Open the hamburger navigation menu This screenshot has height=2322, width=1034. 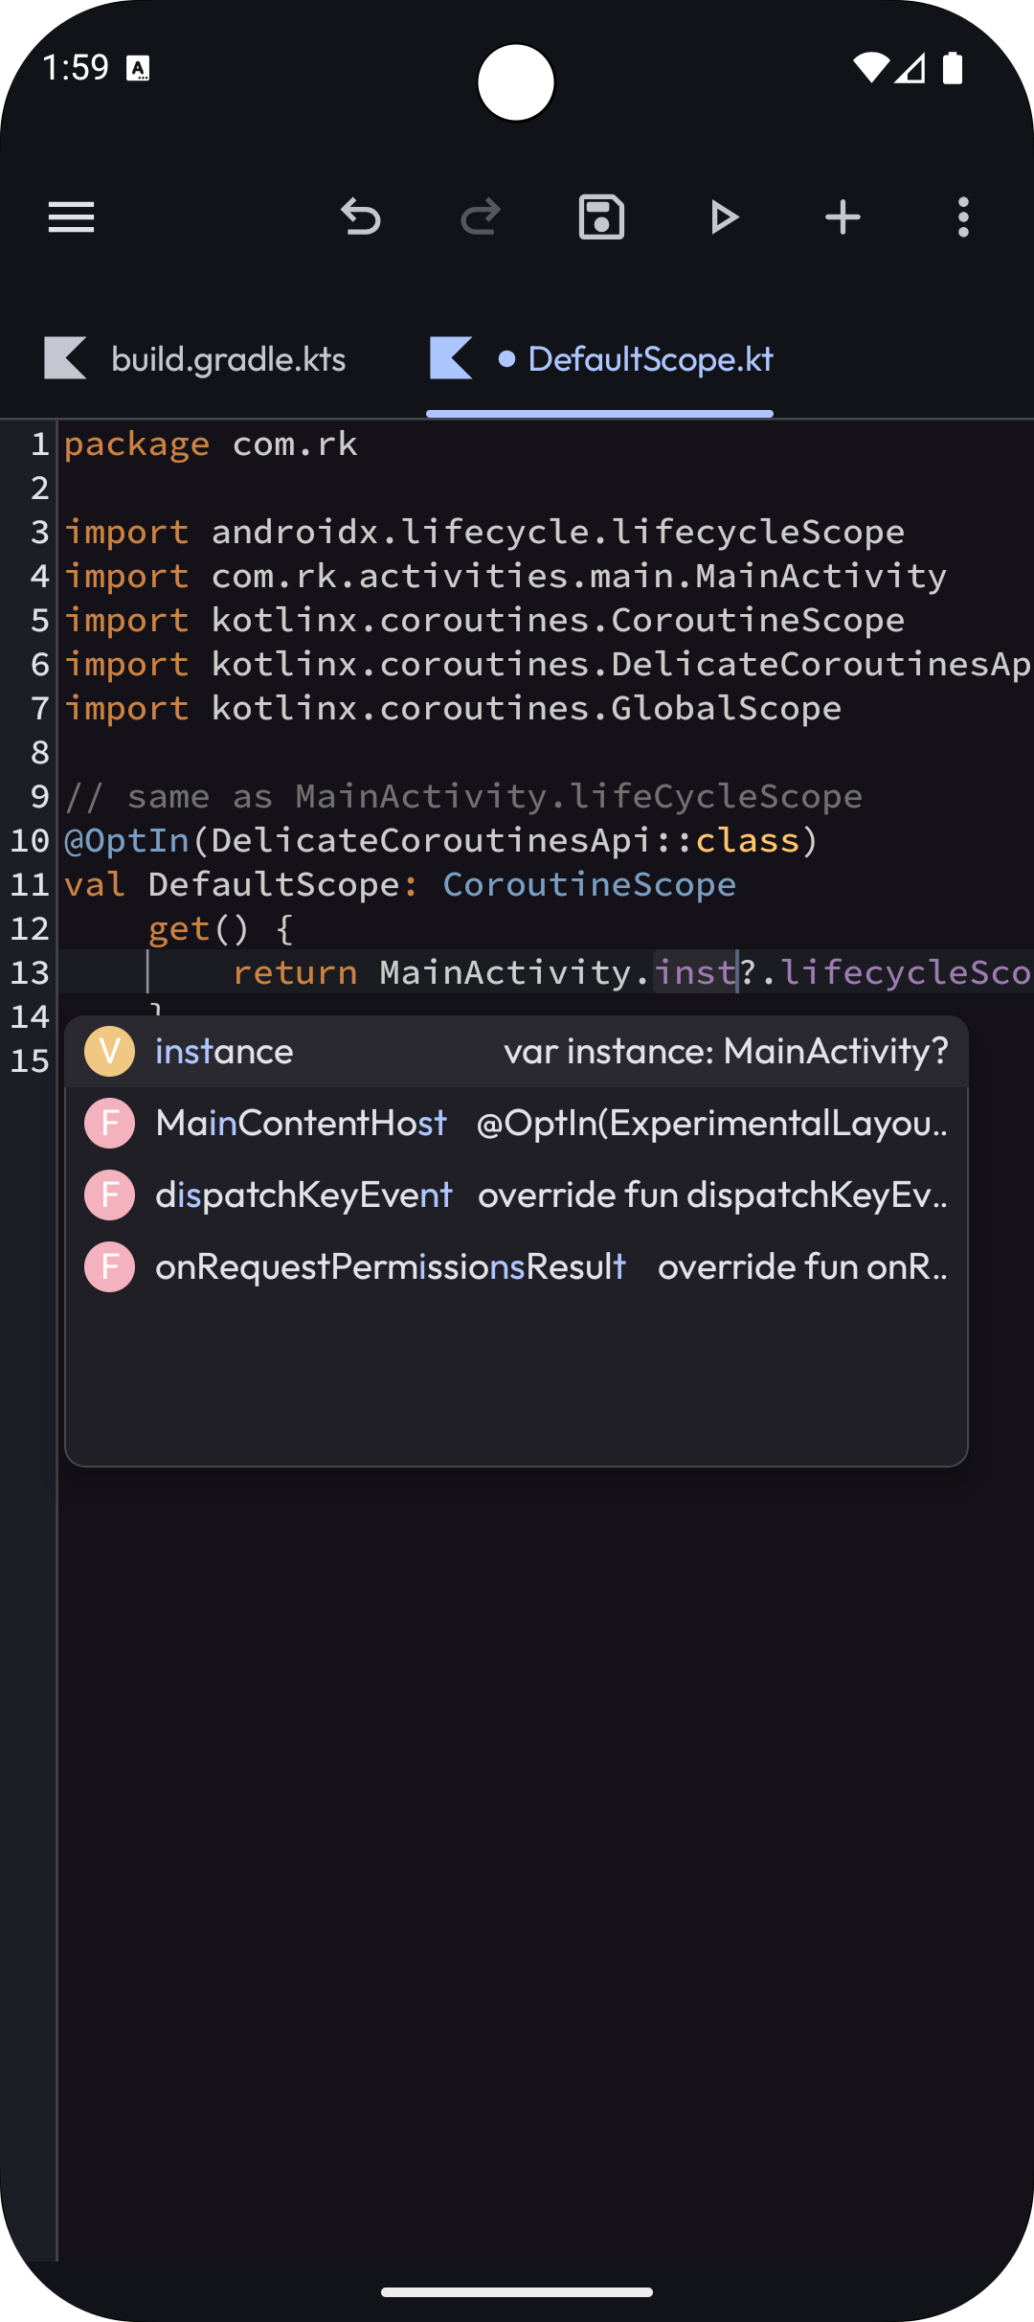(71, 217)
